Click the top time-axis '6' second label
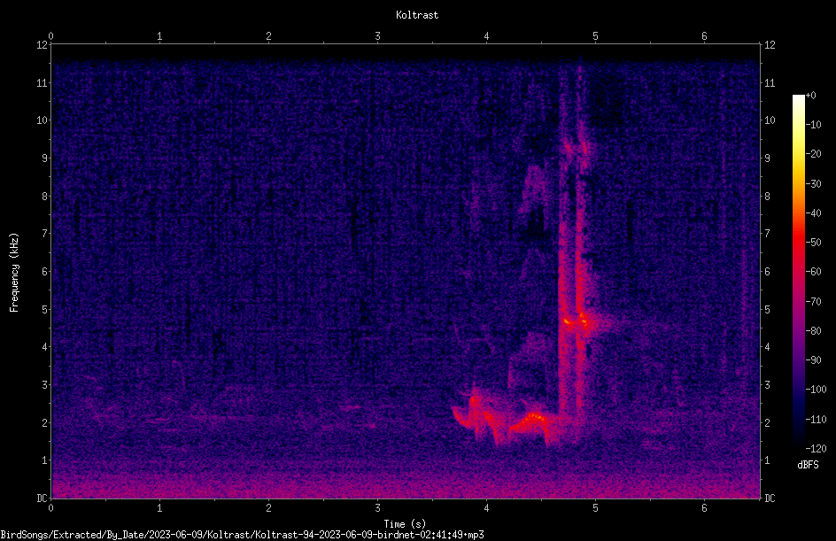Image resolution: width=836 pixels, height=541 pixels. (704, 36)
